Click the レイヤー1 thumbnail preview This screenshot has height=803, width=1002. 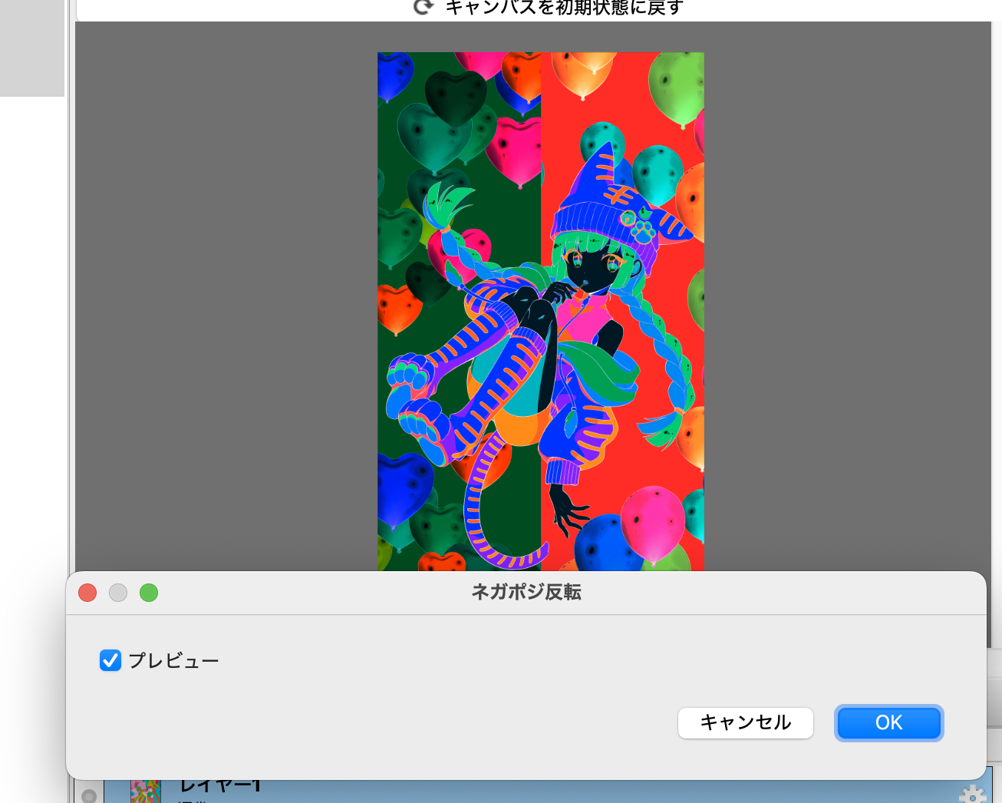tap(146, 789)
